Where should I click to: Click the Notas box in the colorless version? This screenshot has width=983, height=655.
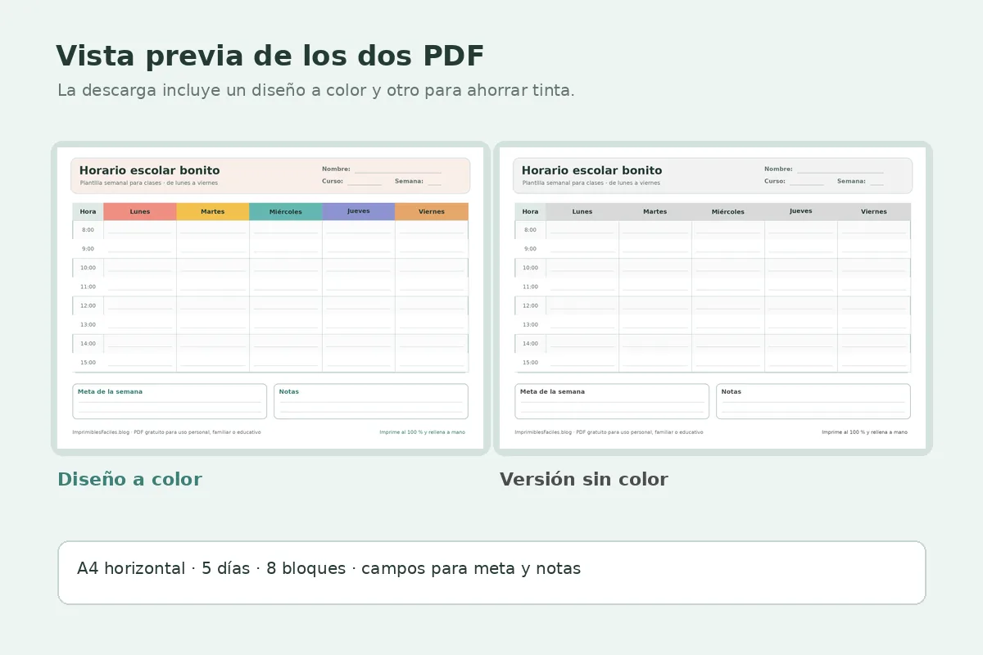tap(813, 401)
